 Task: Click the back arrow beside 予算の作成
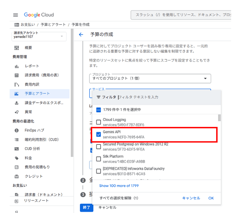pyautogui.click(x=81, y=35)
